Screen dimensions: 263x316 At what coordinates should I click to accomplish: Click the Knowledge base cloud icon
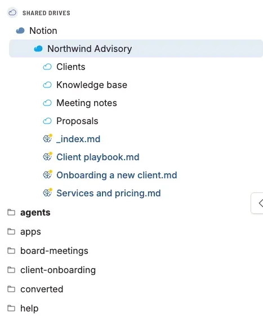(x=47, y=85)
